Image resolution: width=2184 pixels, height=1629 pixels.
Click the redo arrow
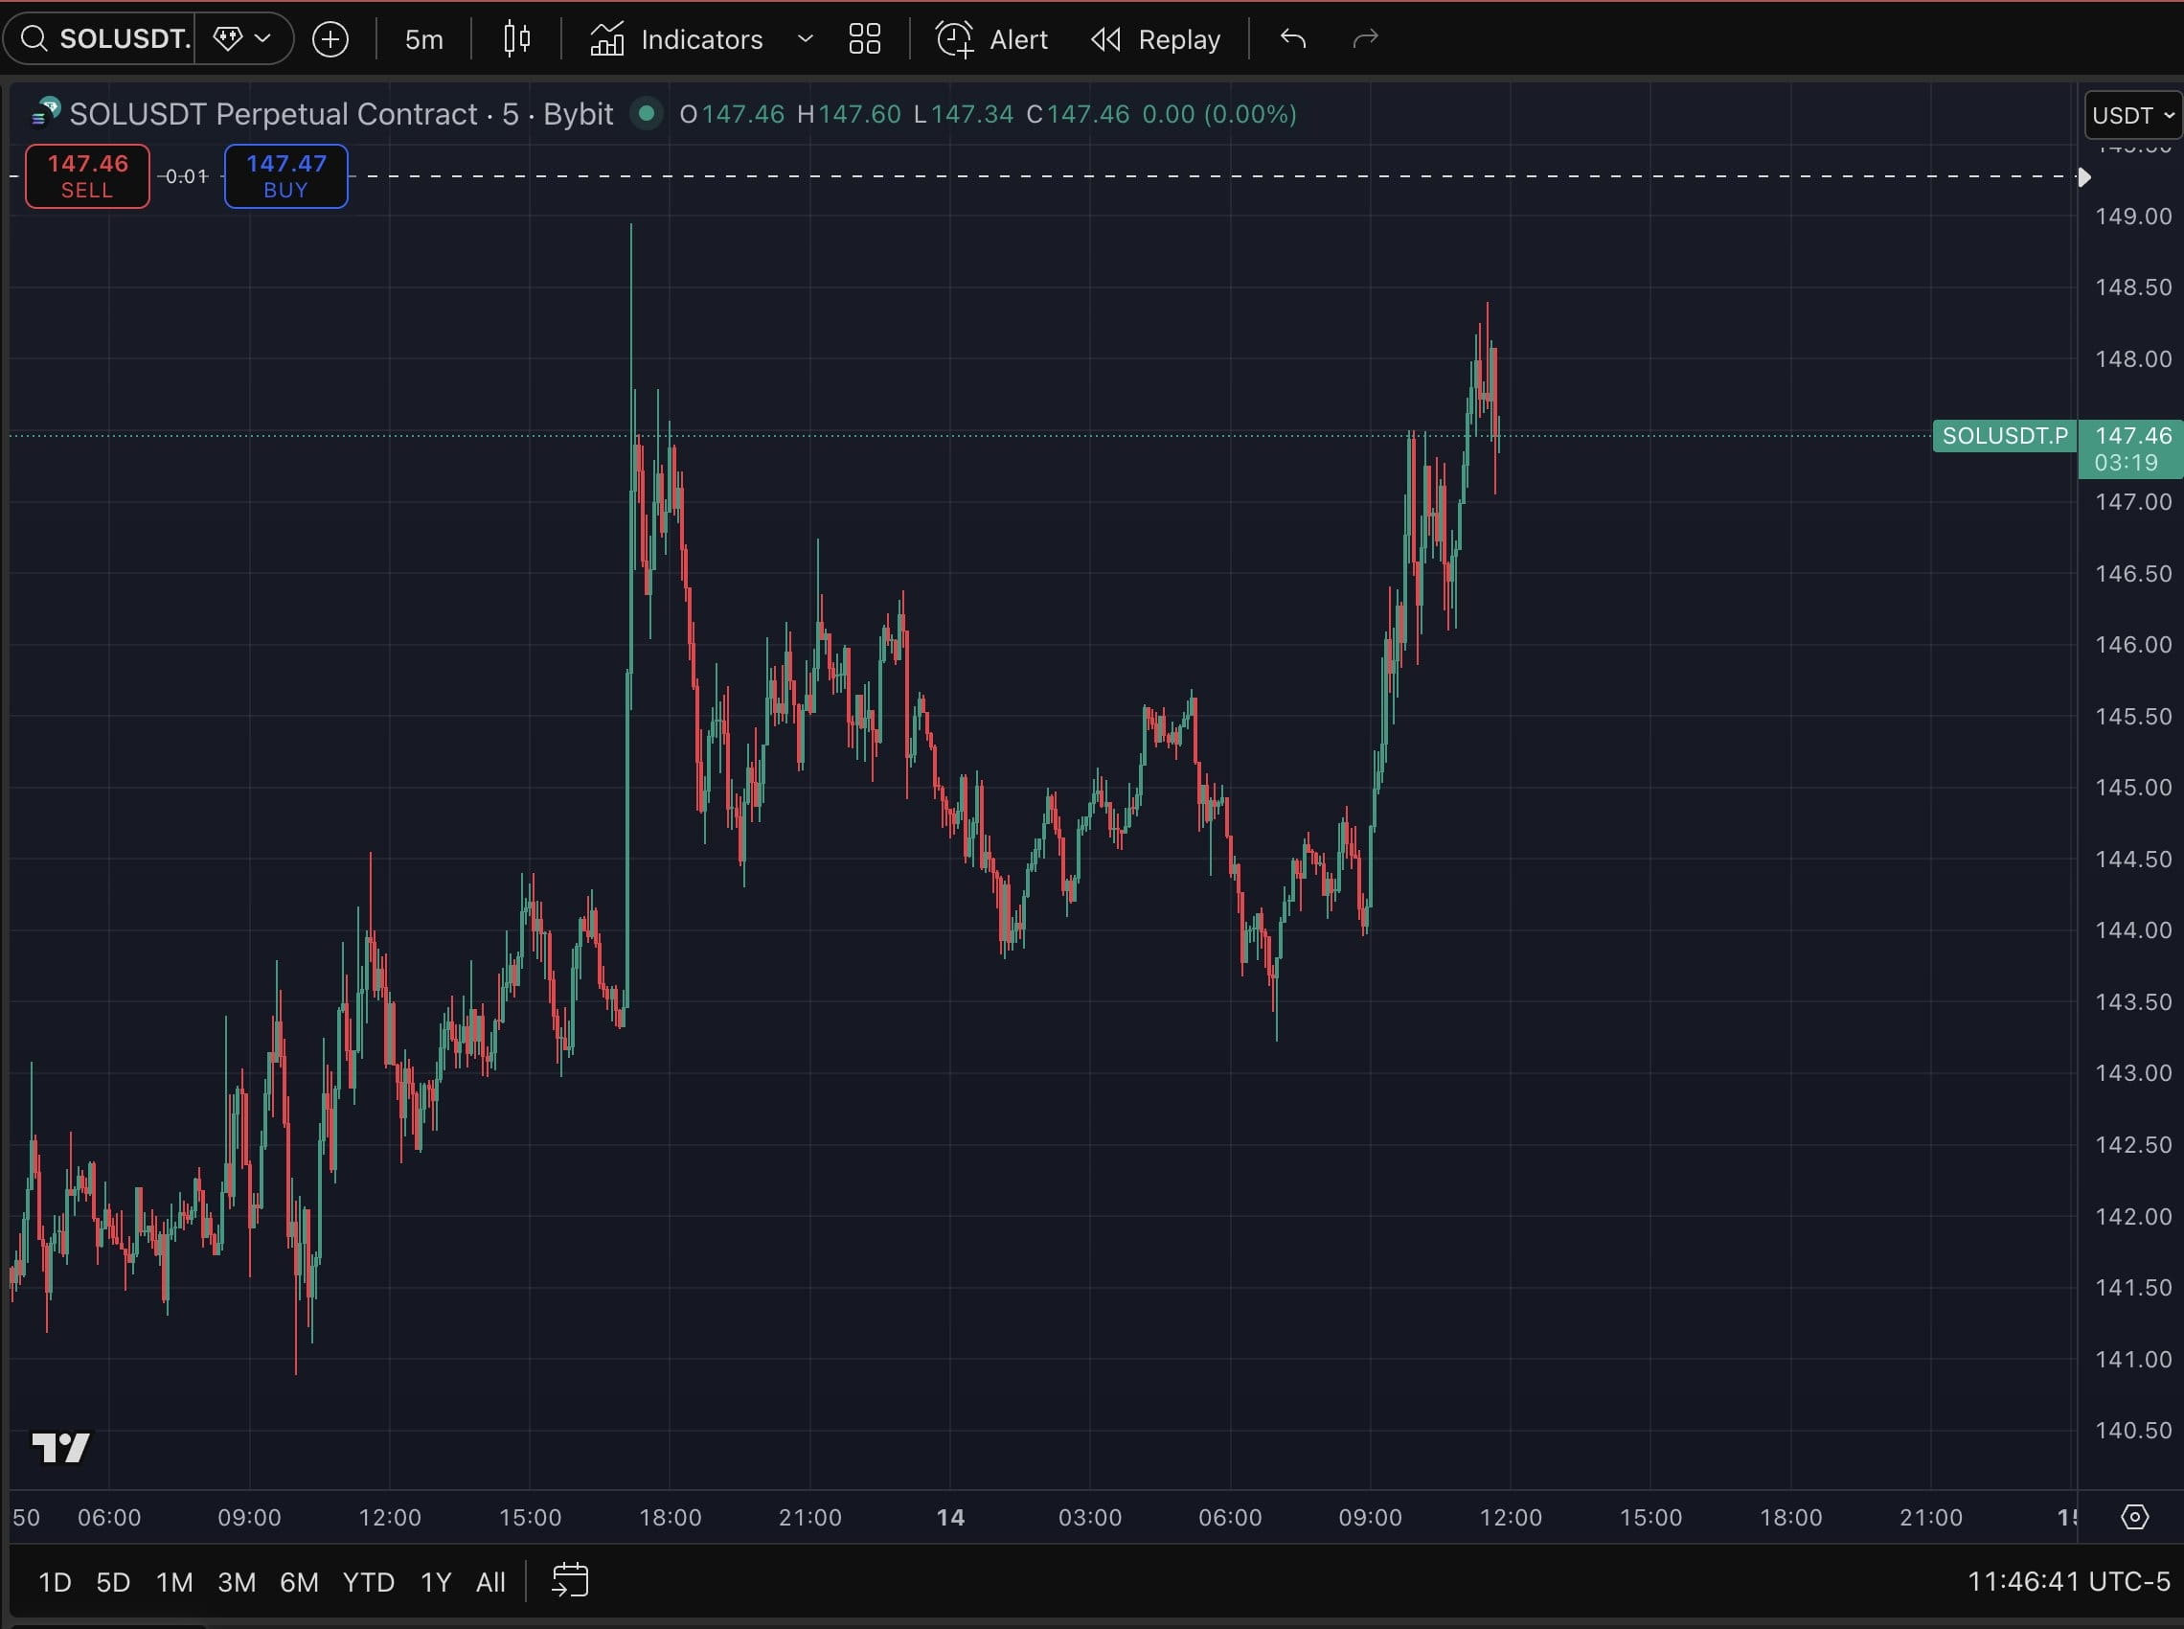(1365, 39)
